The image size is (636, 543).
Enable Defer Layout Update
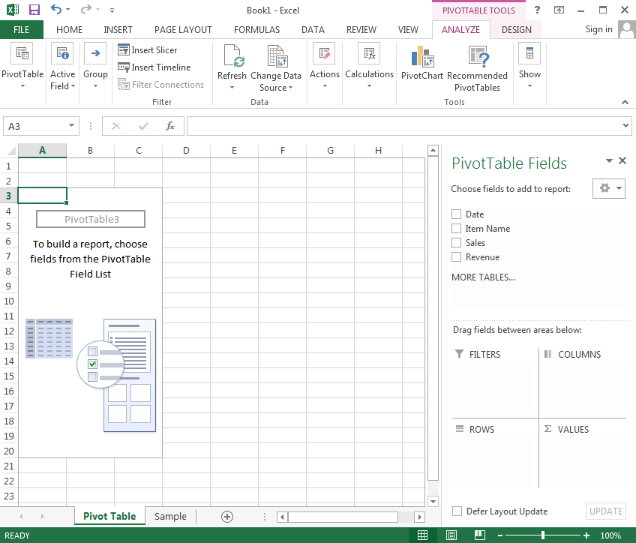click(x=457, y=511)
